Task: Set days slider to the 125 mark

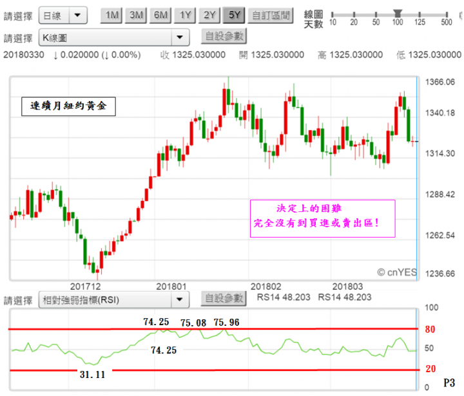Action: [420, 15]
